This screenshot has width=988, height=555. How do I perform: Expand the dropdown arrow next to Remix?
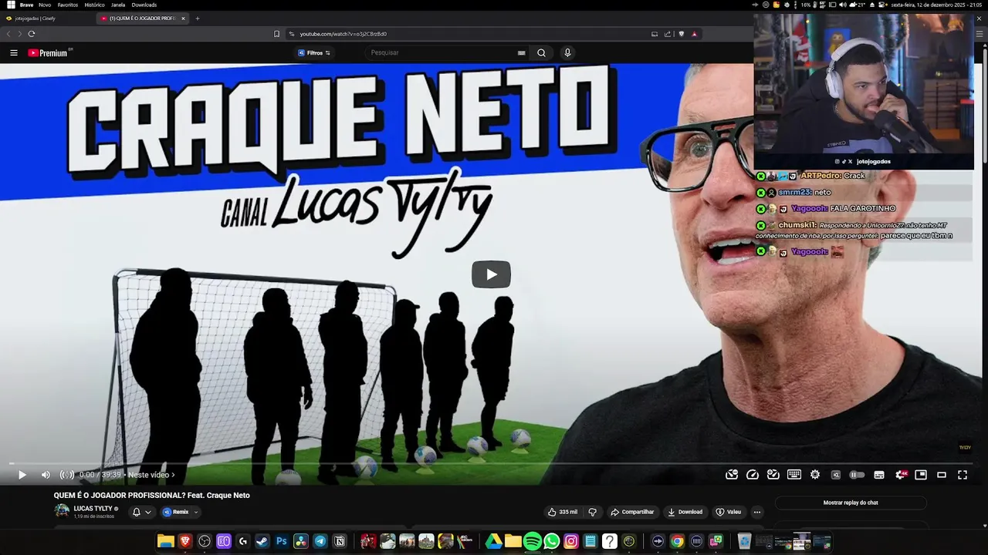[196, 512]
